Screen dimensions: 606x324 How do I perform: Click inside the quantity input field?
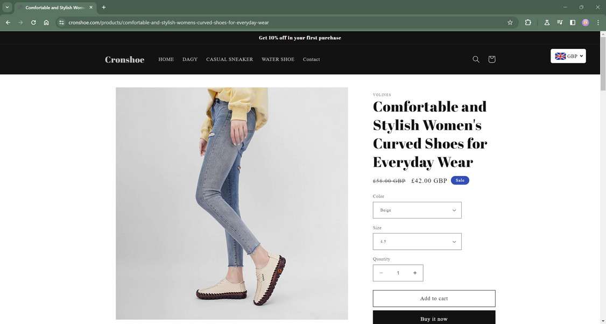coord(398,273)
